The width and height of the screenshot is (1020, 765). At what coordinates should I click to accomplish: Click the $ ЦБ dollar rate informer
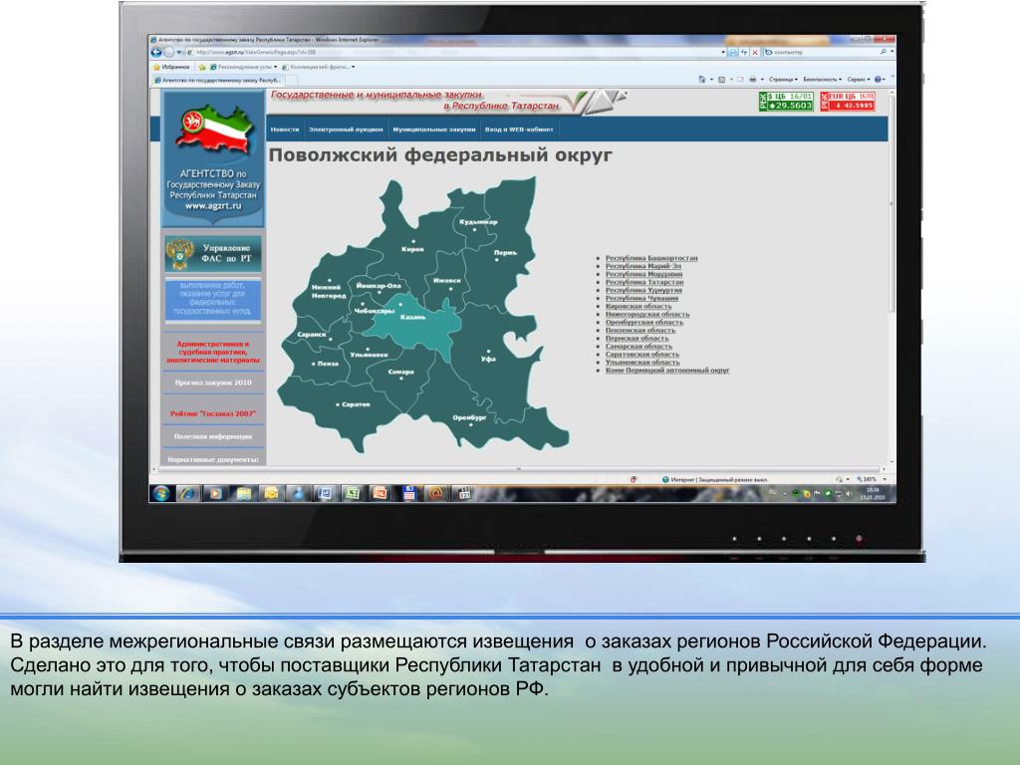(x=786, y=101)
